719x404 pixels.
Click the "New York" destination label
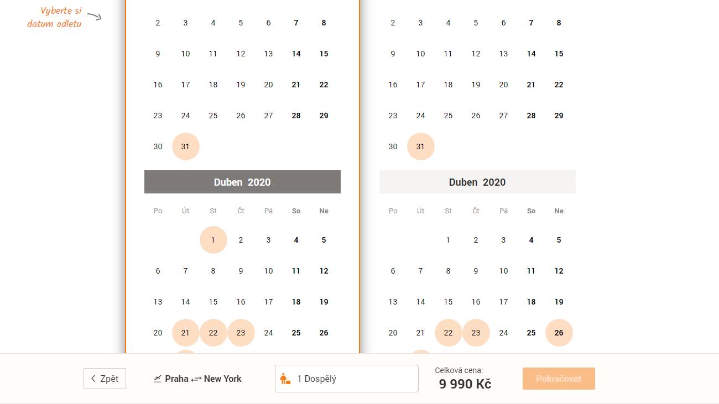[223, 379]
